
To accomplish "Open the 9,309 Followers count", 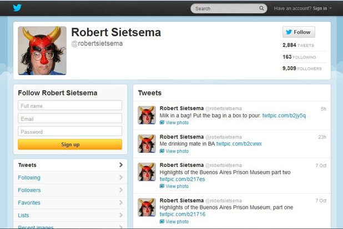I will coord(302,68).
